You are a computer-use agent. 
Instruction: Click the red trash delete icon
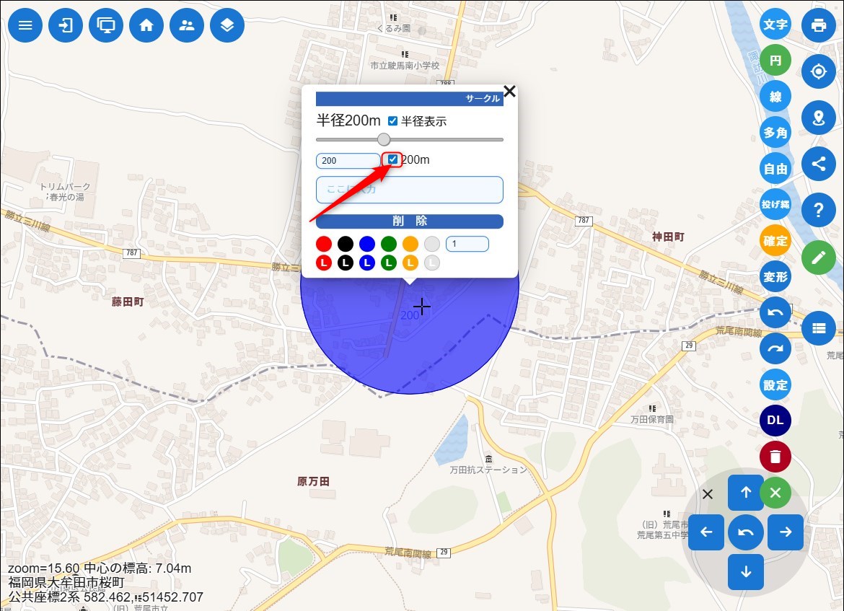click(775, 457)
